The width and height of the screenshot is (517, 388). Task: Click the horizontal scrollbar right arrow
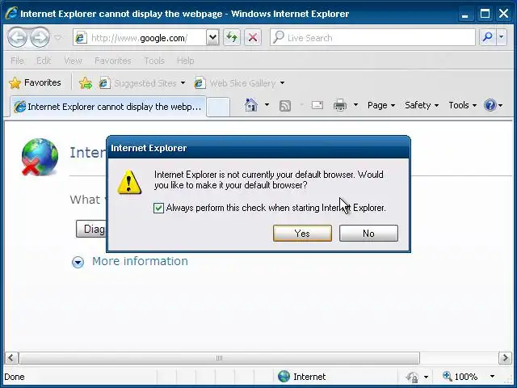(505, 357)
